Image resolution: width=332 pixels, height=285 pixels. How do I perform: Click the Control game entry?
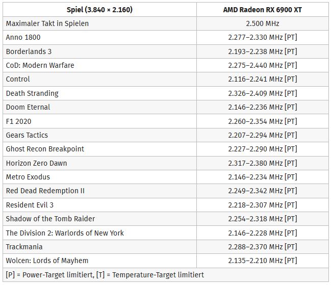coord(18,79)
